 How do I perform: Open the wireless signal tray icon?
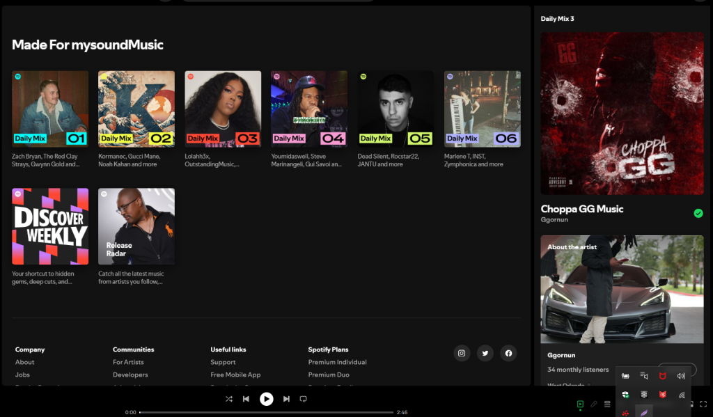[x=681, y=395]
